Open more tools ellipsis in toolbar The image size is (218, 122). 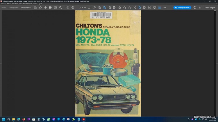pos(165,8)
